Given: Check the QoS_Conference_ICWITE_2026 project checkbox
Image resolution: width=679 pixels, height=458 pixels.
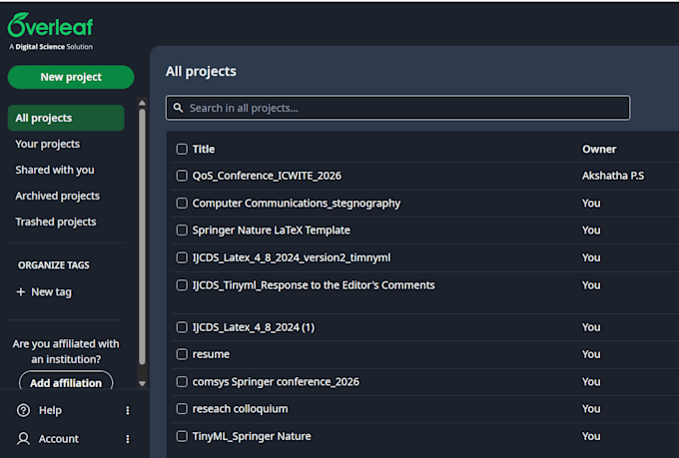Looking at the screenshot, I should point(182,176).
